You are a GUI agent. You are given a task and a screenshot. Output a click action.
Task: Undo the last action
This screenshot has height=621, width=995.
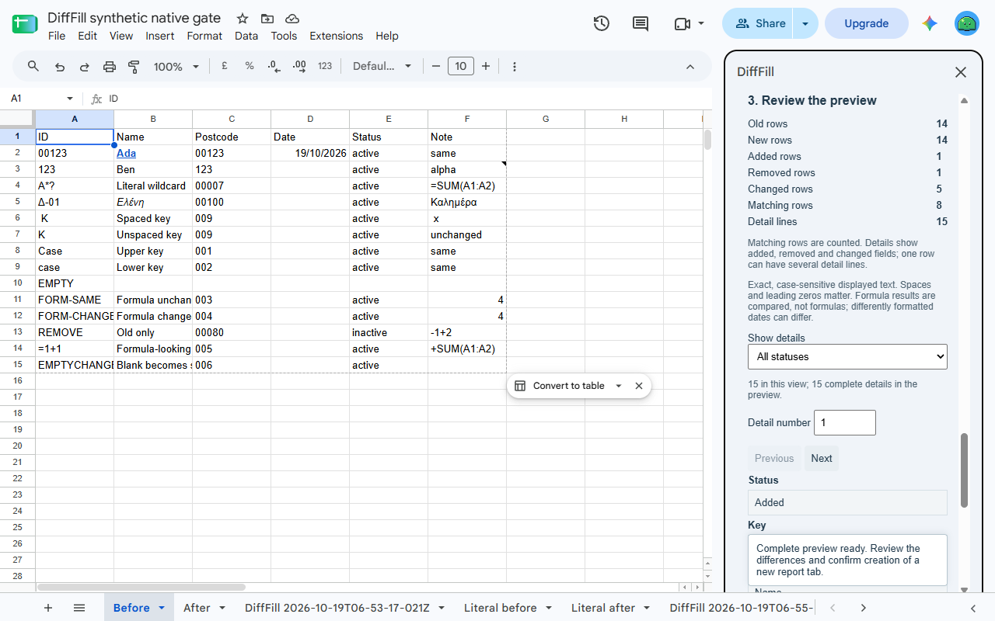point(60,67)
